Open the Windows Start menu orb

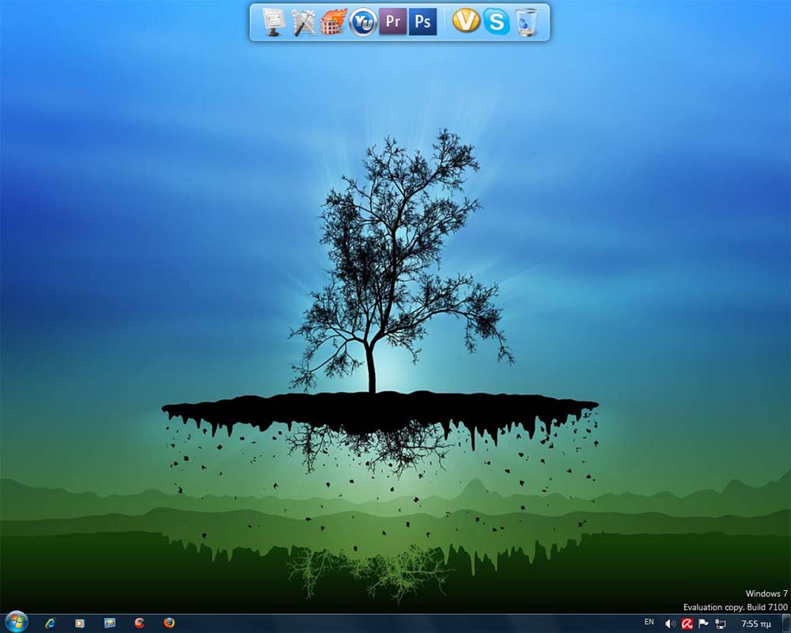(x=17, y=623)
